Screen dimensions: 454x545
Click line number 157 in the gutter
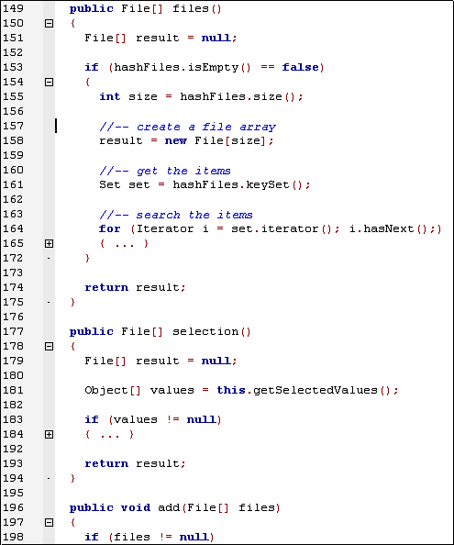[x=13, y=126]
